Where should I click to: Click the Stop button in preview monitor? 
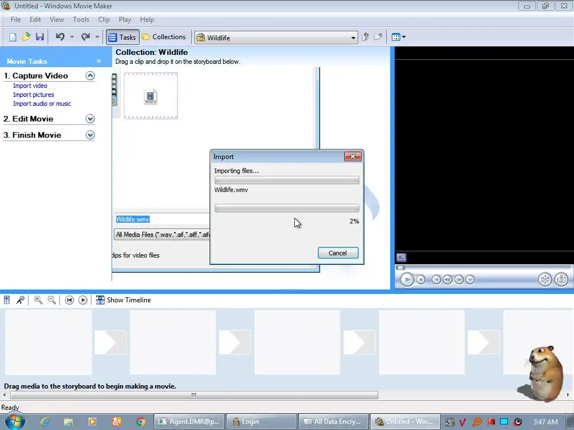tap(421, 280)
